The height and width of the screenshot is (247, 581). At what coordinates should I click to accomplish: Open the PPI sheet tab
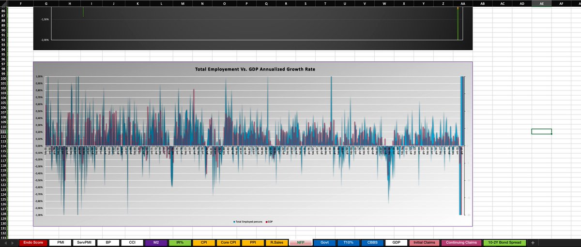coord(253,242)
